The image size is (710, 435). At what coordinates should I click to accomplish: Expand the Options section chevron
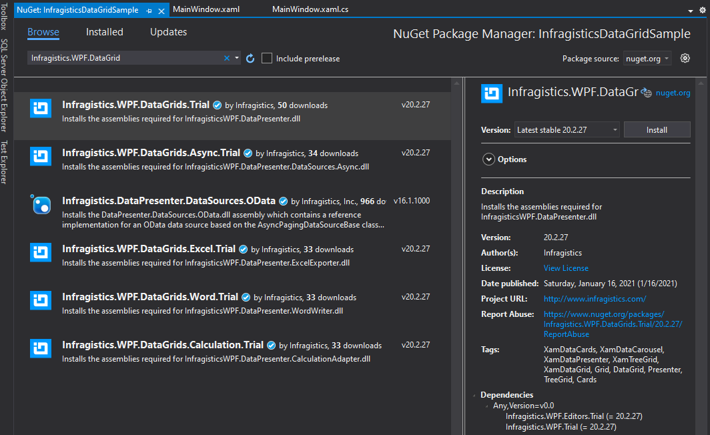[x=488, y=159]
